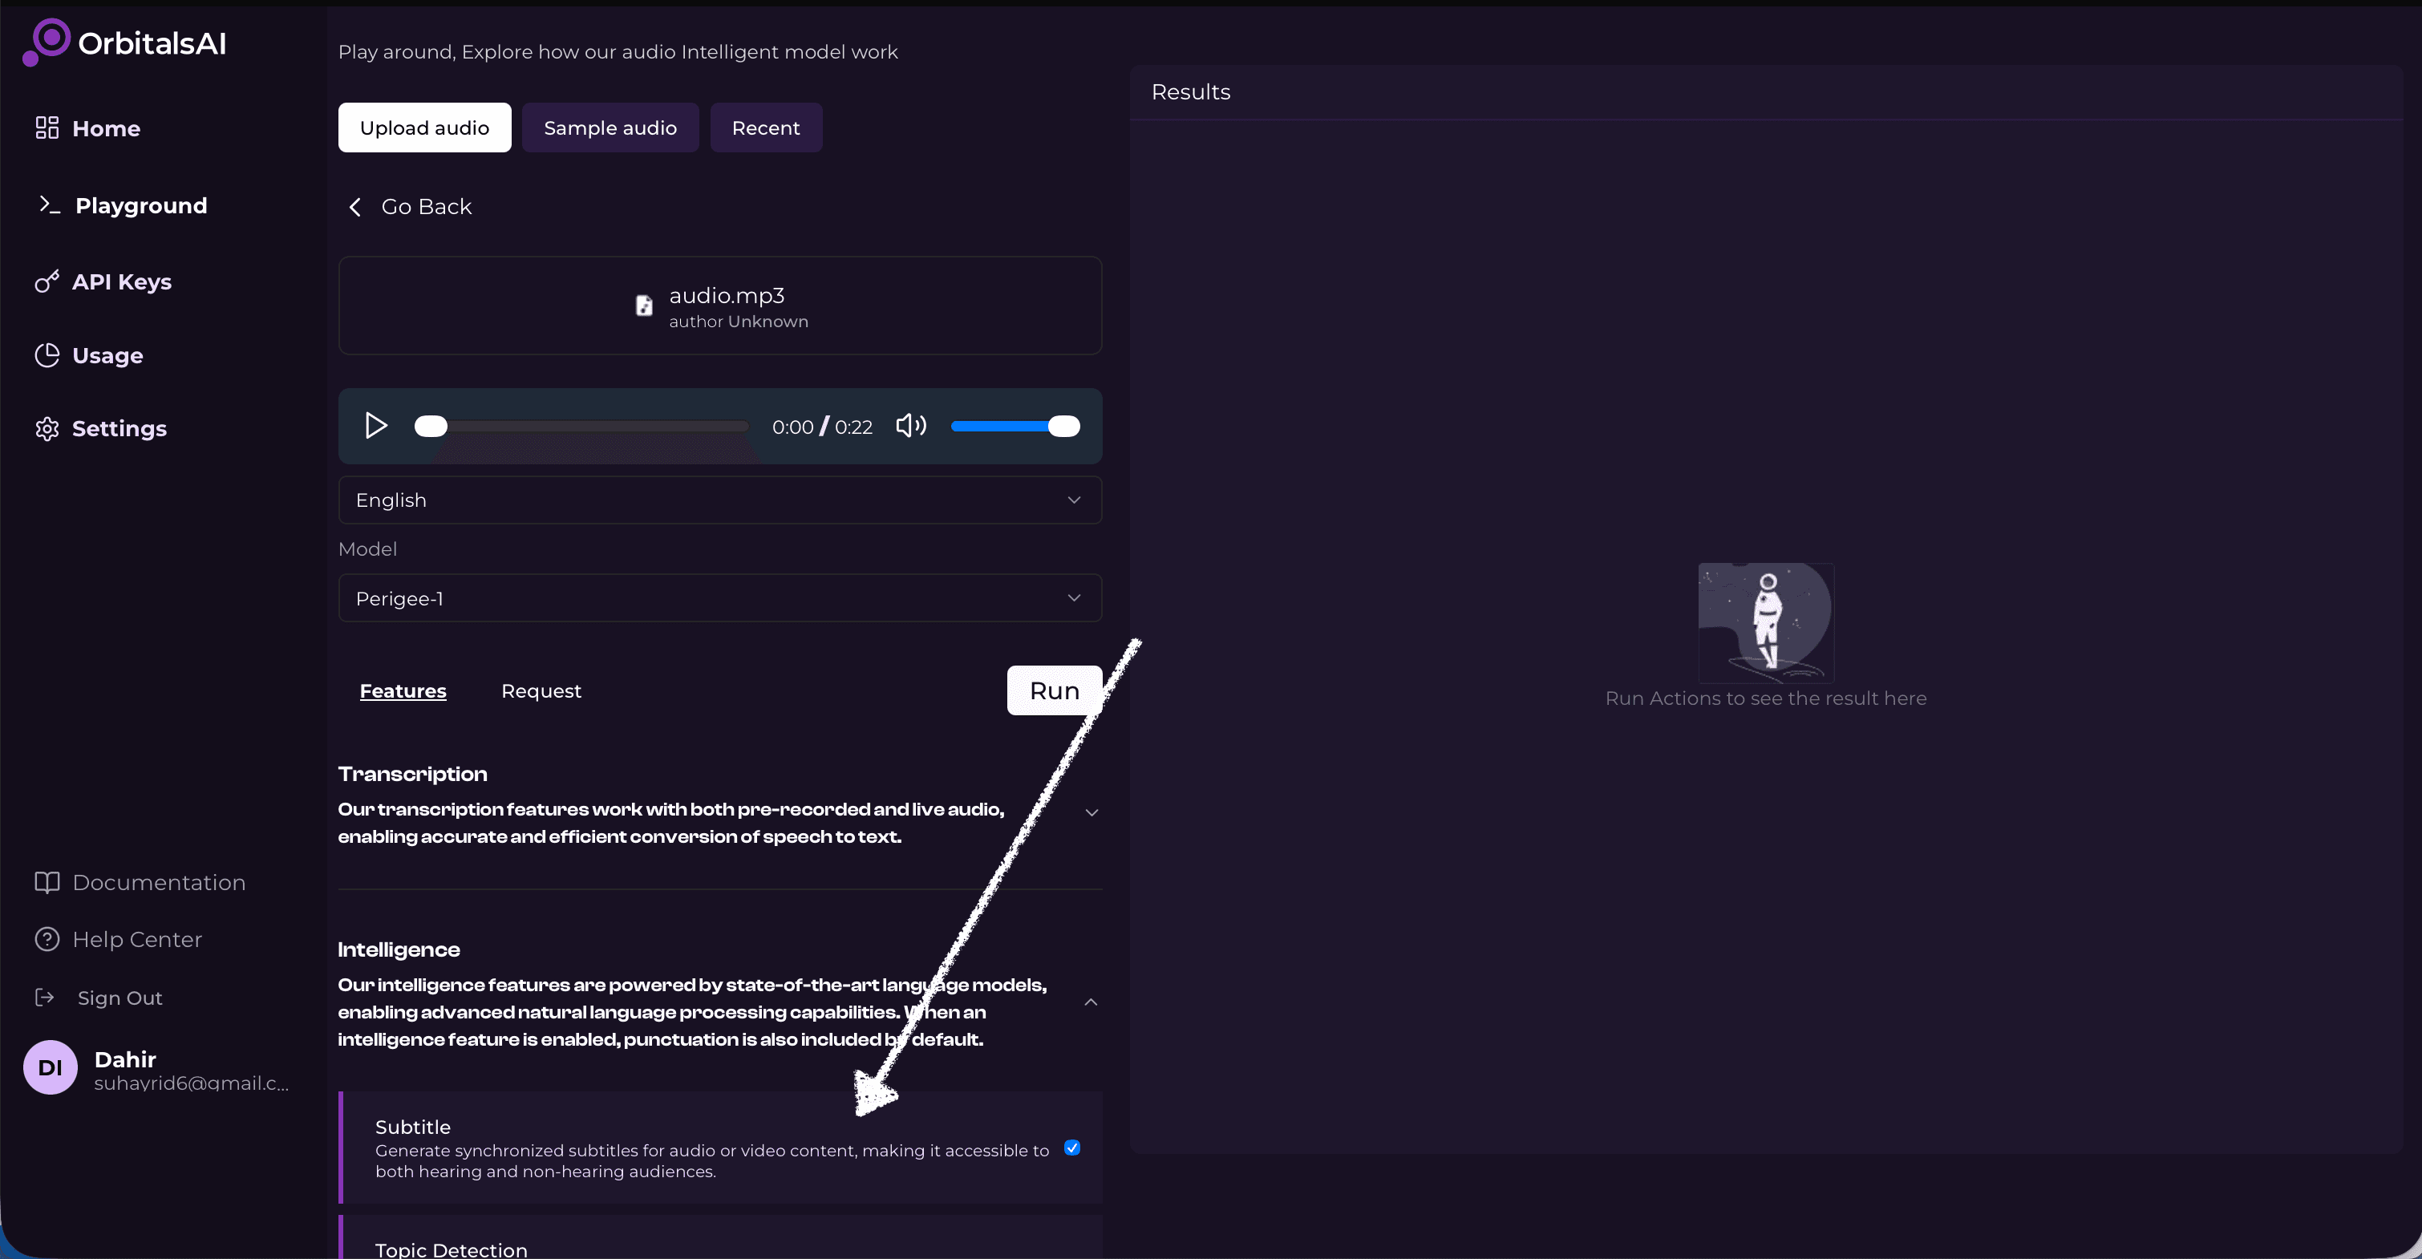This screenshot has width=2422, height=1259.
Task: Uncheck the Subtitle feature checkbox
Action: (1071, 1147)
